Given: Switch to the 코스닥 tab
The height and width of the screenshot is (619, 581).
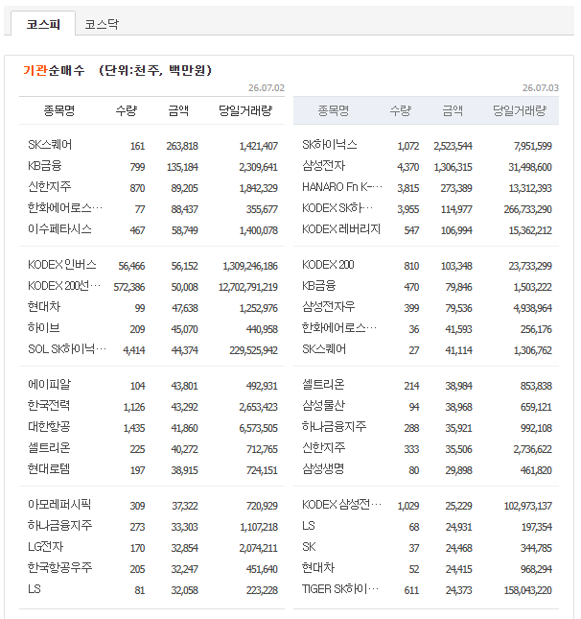Looking at the screenshot, I should pyautogui.click(x=102, y=24).
